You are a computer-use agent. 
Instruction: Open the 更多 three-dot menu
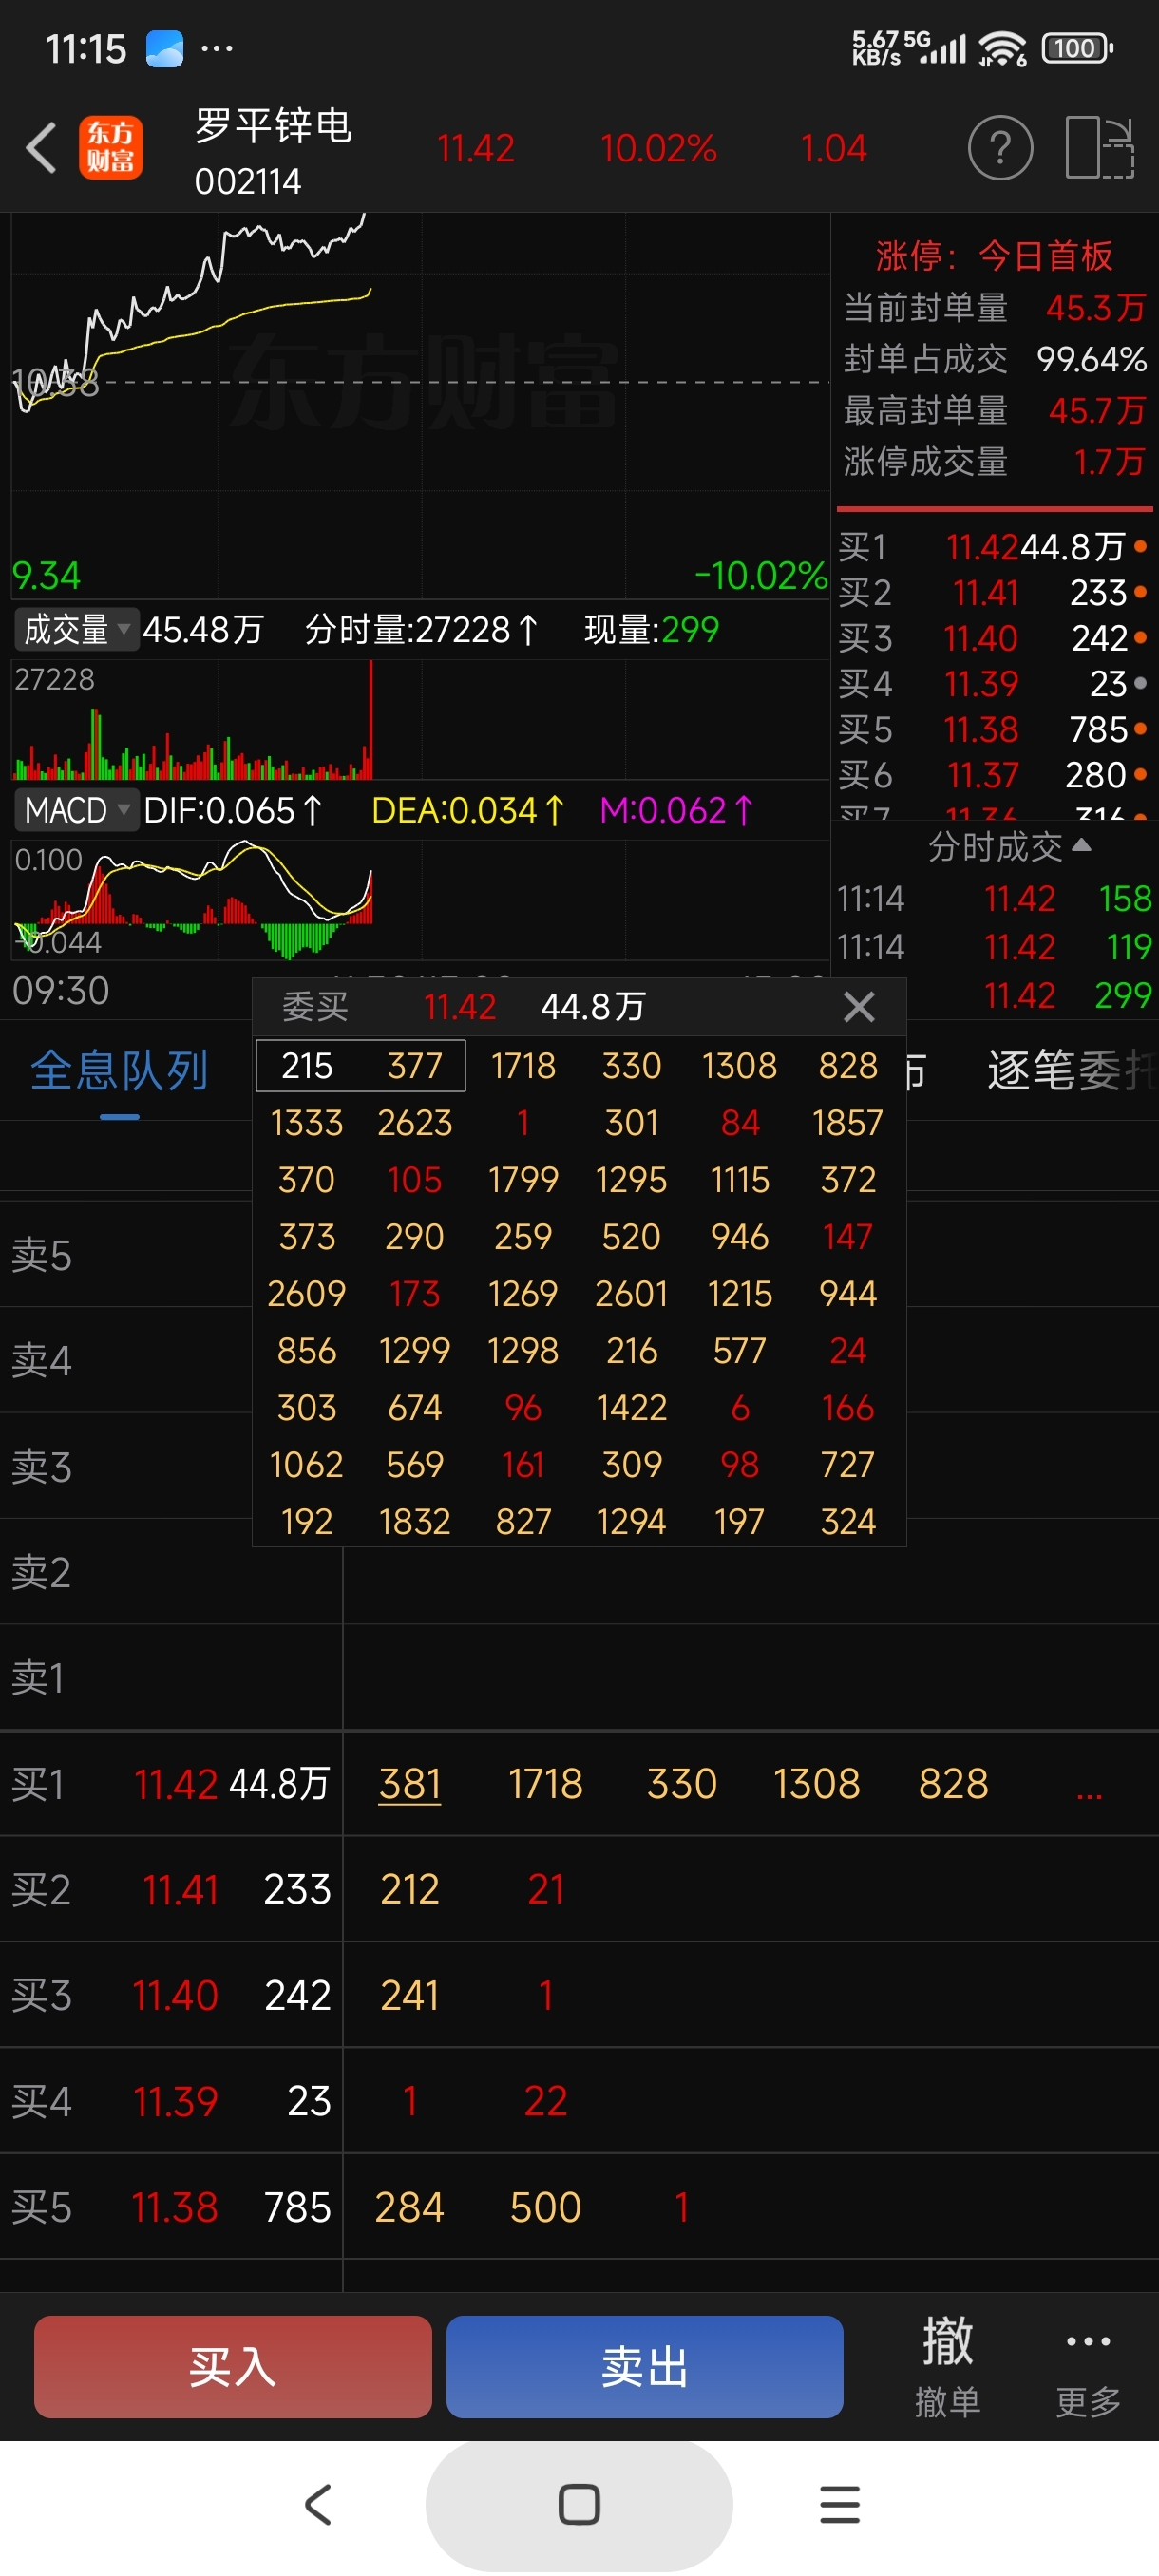[1088, 2366]
